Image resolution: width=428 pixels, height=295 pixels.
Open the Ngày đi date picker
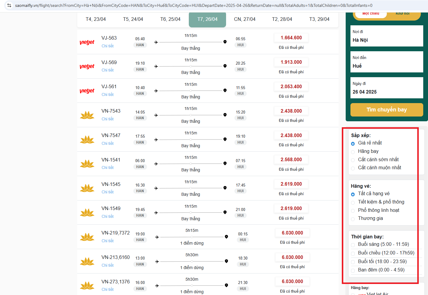pos(387,88)
